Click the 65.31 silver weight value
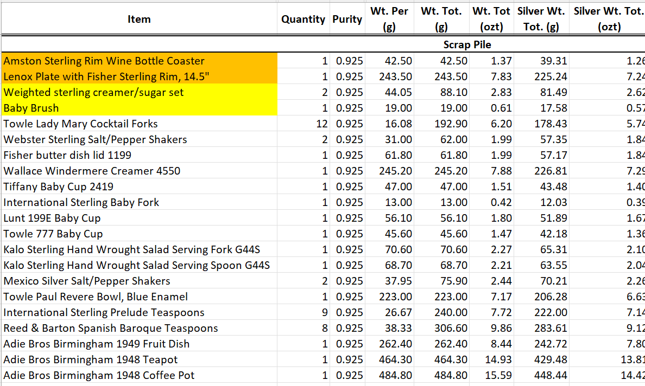The image size is (645, 386). (554, 249)
